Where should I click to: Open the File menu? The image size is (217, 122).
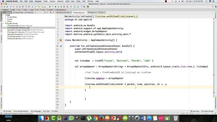[21, 1]
